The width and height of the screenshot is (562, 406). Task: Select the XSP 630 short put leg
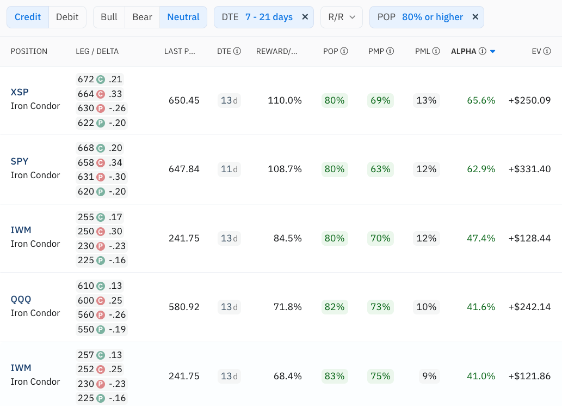(102, 108)
